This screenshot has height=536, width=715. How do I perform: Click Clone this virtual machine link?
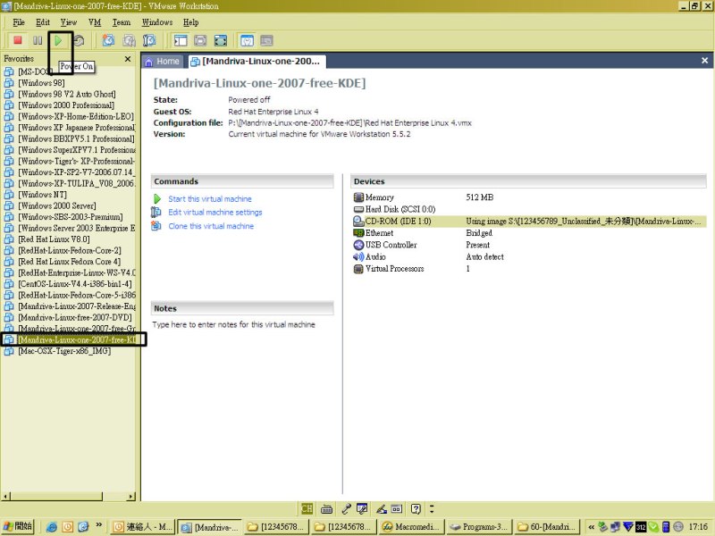[211, 226]
